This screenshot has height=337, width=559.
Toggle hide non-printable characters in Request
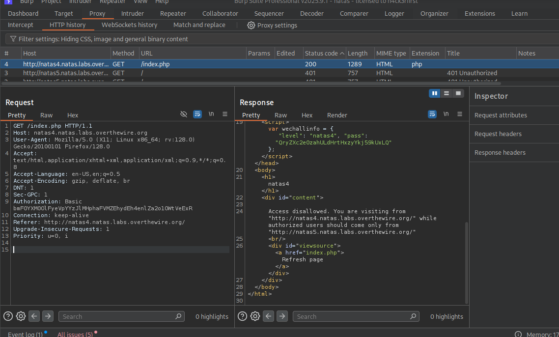184,114
